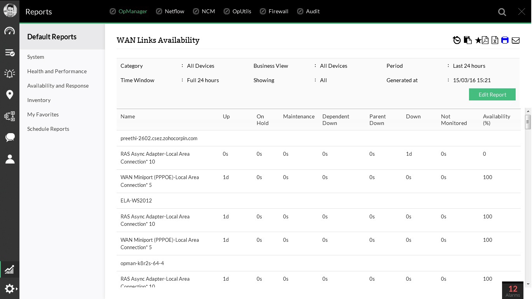Image resolution: width=532 pixels, height=299 pixels.
Task: Open the 12 Alarms counter badge
Action: 513,290
